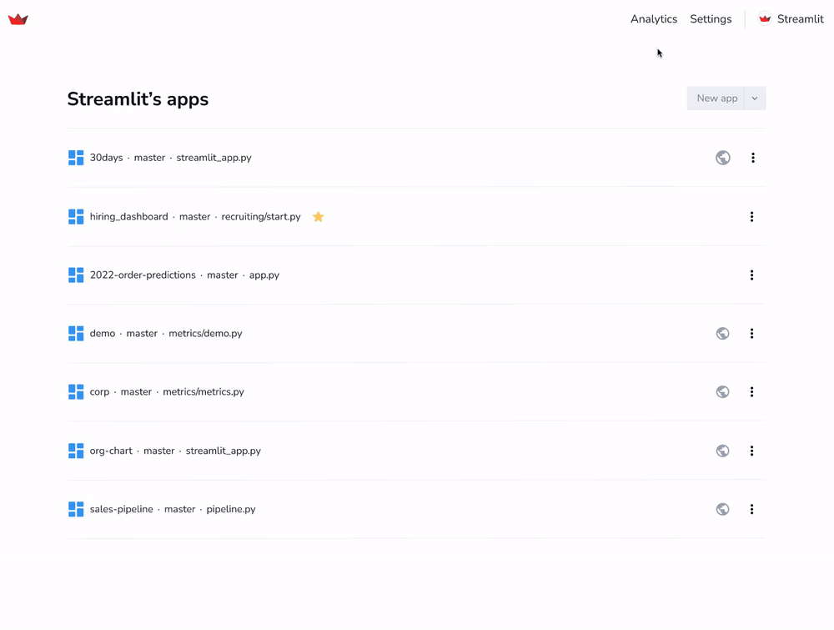Click the crown icon next to workspace name

coord(764,18)
